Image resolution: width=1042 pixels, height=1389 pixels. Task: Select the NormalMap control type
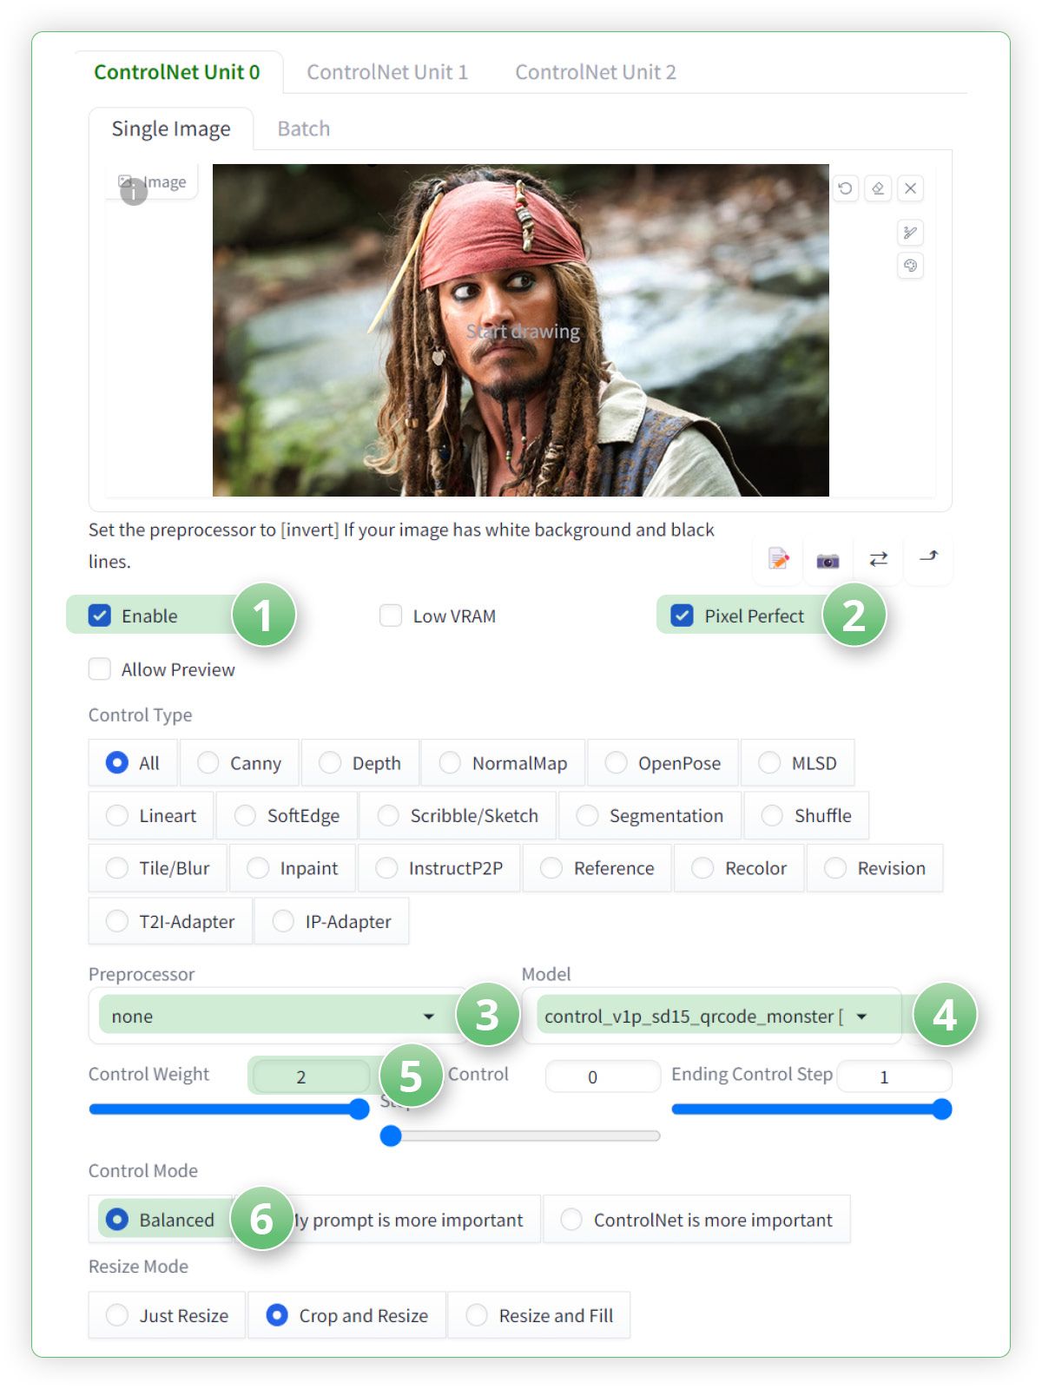coord(503,763)
